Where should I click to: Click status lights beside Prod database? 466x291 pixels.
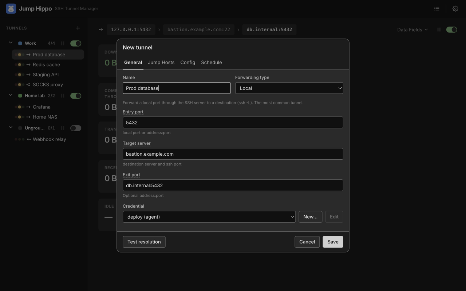[x=20, y=55]
